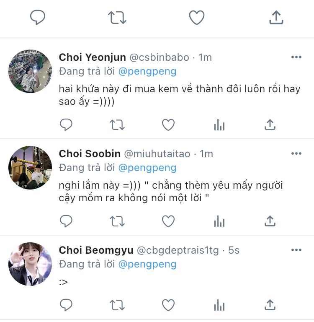Expand more menu on Choi Beomgyu's tweet
The image size is (314, 322).
click(x=296, y=250)
